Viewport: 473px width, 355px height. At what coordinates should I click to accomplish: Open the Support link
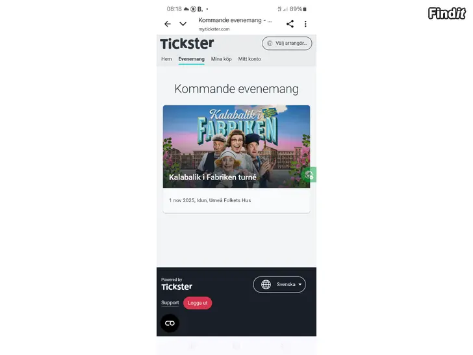coord(170,302)
